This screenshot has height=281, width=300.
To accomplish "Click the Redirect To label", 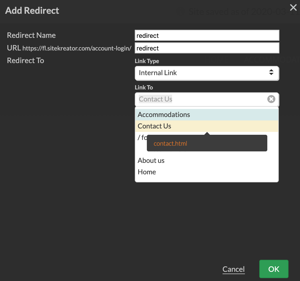I will pos(26,61).
